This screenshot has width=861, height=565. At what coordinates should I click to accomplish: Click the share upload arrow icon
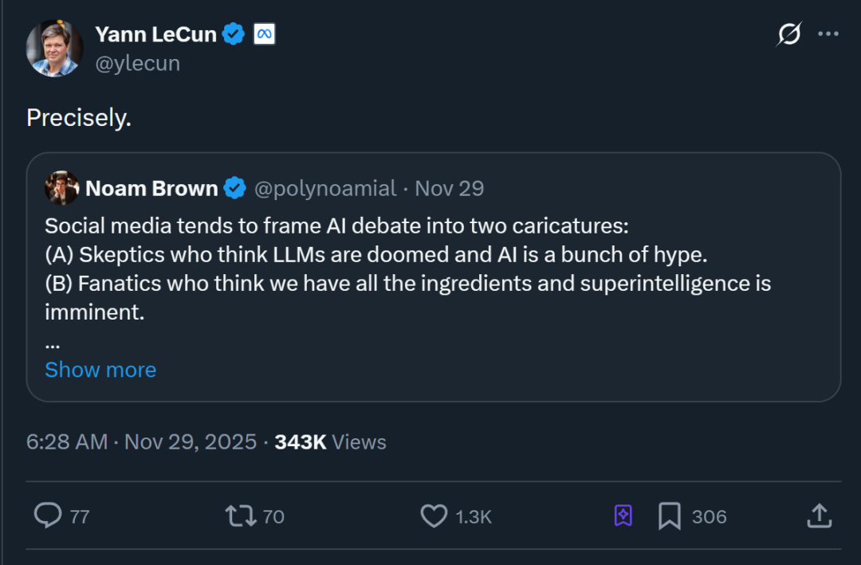pos(820,516)
